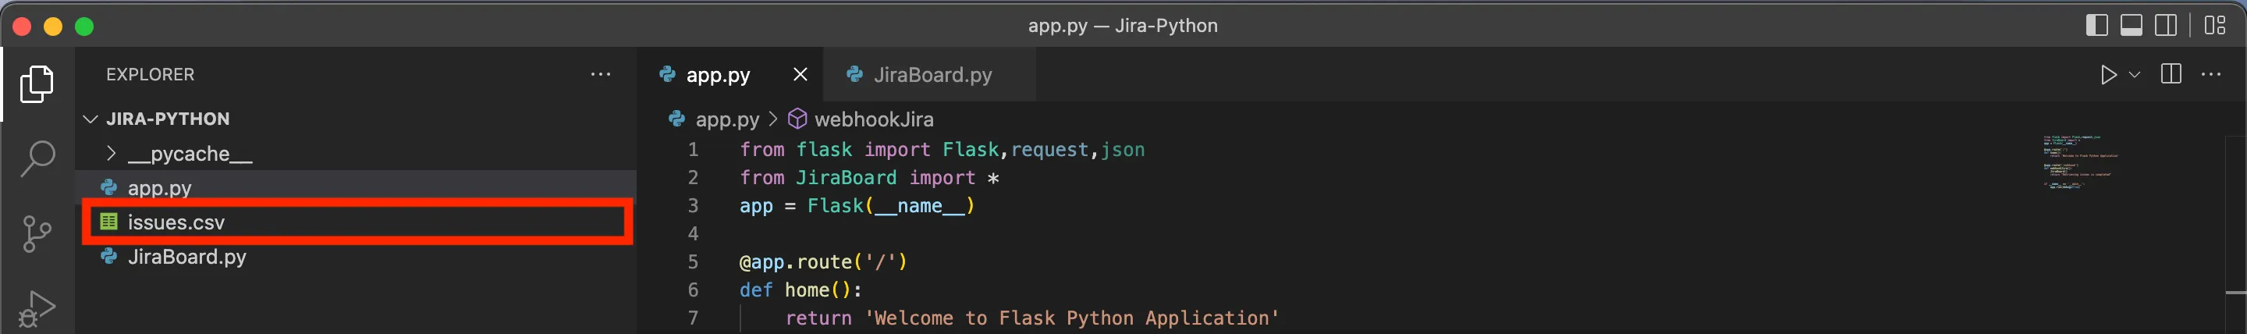Image resolution: width=2247 pixels, height=334 pixels.
Task: Open the customize layout menu
Action: pyautogui.click(x=2215, y=25)
